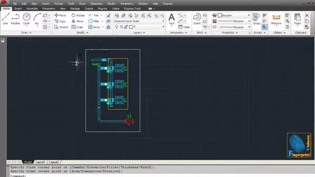Activate the Trim tool
Screen dimensions: 315x177
[x=94, y=15]
